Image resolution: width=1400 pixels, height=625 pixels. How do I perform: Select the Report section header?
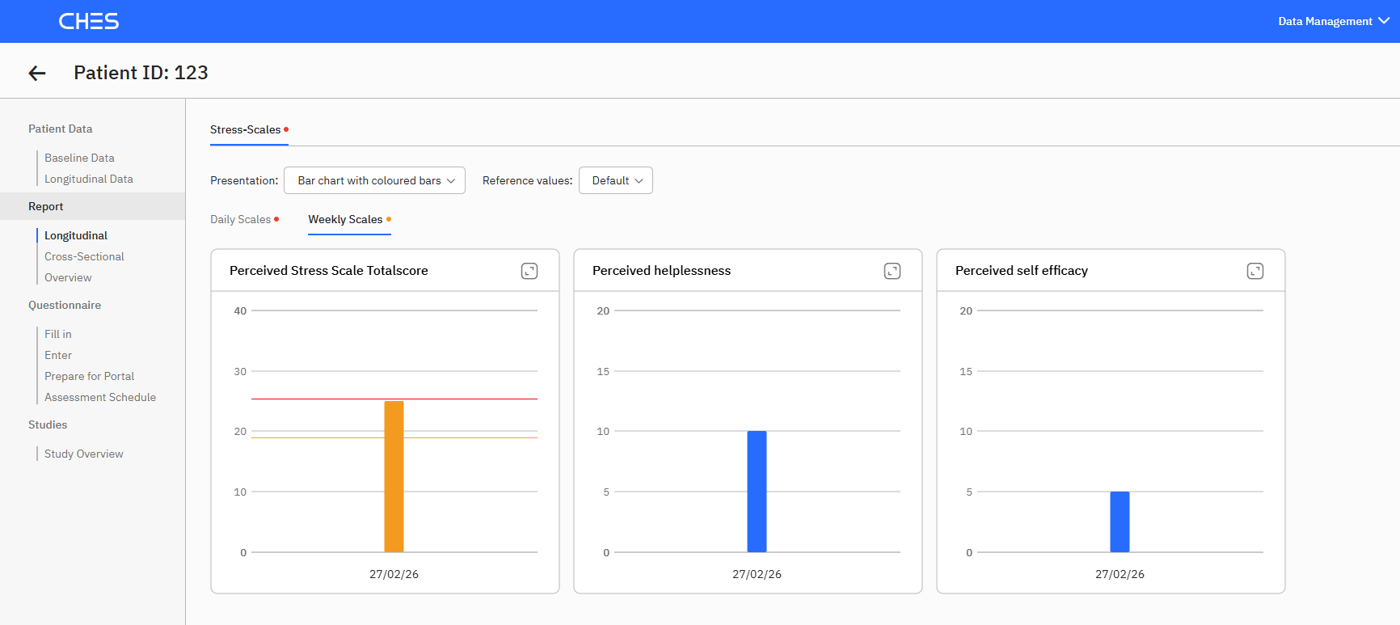92,206
